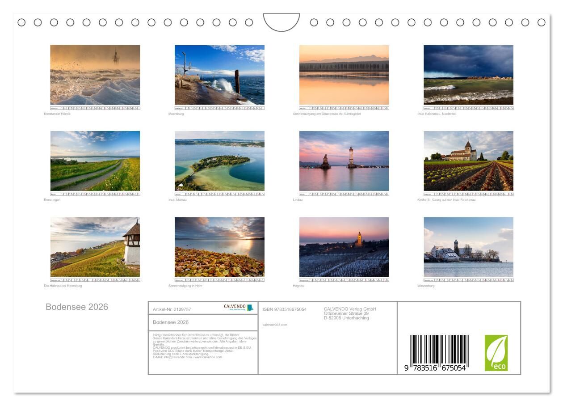Click the large Bodensee 2026 title
Image resolution: width=563 pixels, height=406 pixels.
point(77,307)
